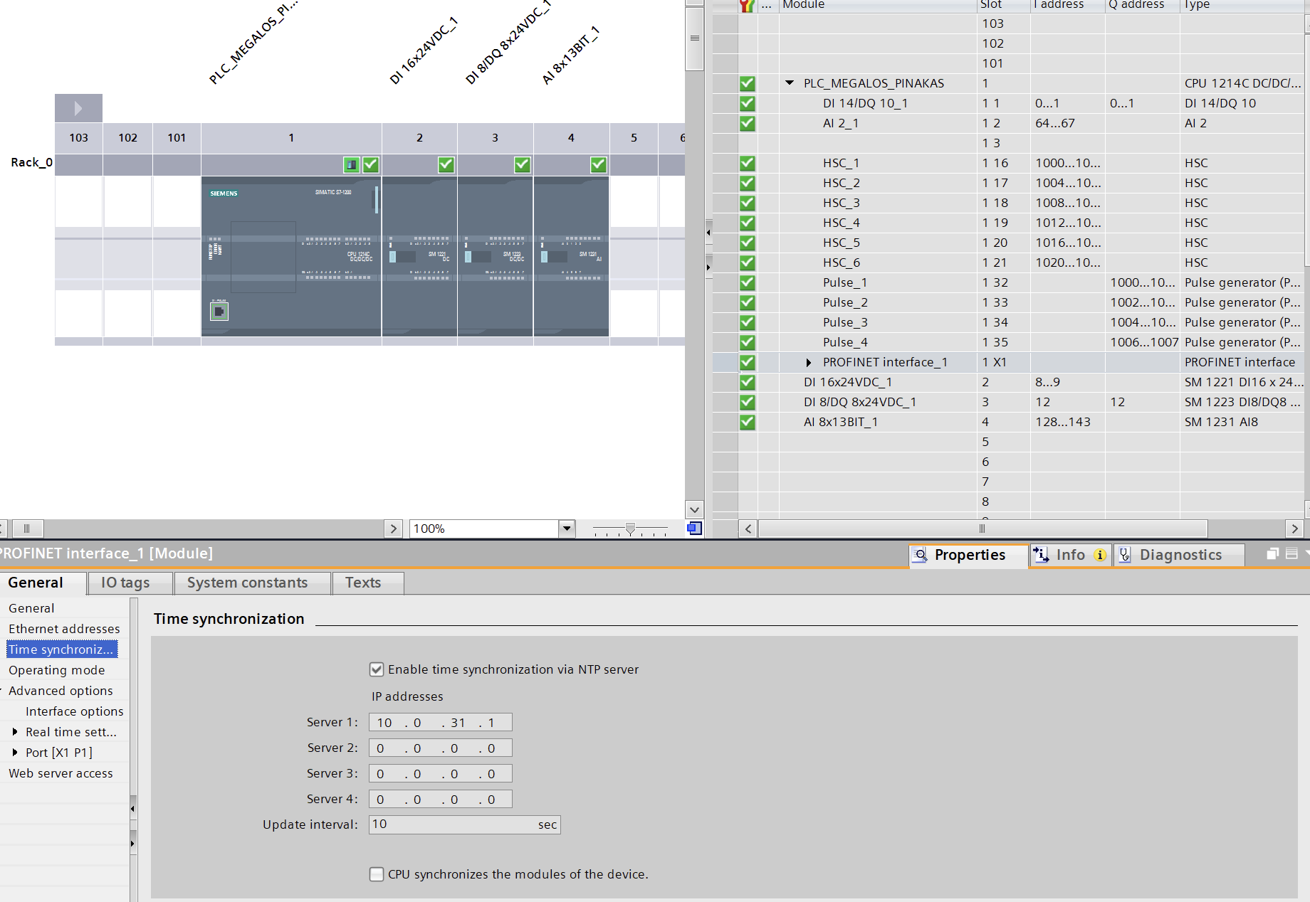Click the float inspector window icon
This screenshot has height=902, width=1310.
[1273, 554]
